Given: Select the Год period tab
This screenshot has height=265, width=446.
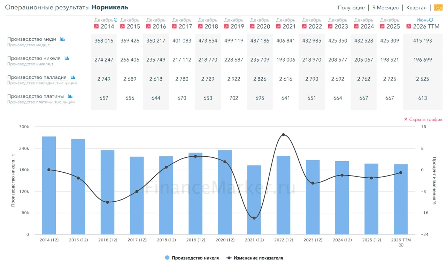Looking at the screenshot, I should pos(438,8).
